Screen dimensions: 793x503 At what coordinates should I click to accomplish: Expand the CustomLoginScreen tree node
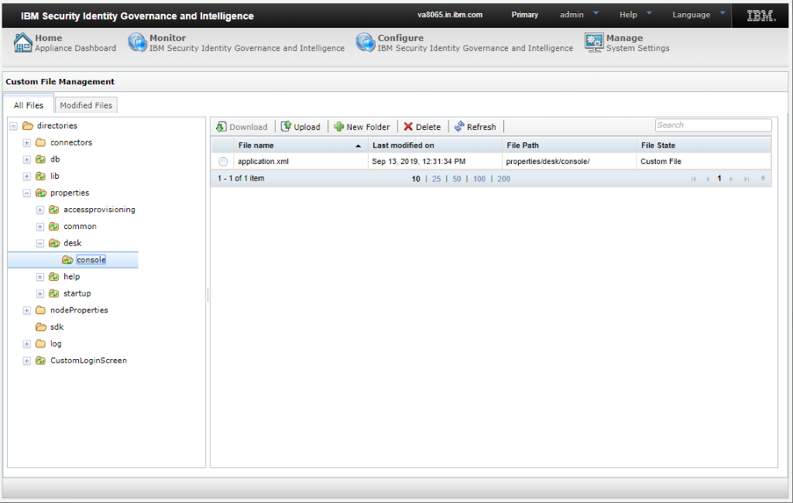pyautogui.click(x=27, y=361)
